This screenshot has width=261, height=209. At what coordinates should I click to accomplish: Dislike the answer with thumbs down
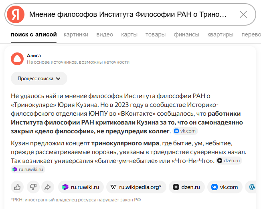point(33,187)
